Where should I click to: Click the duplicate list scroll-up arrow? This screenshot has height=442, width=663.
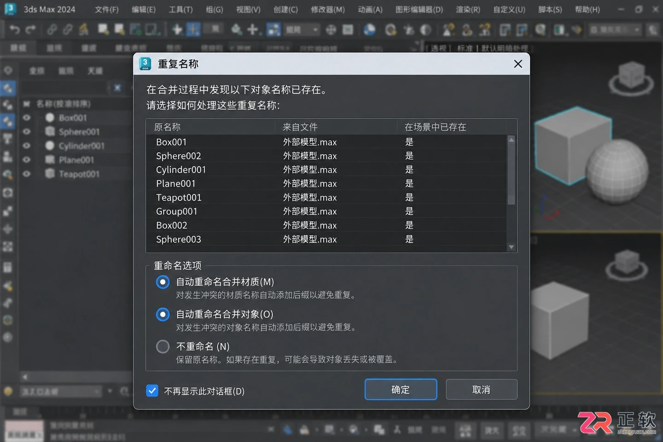pyautogui.click(x=511, y=140)
